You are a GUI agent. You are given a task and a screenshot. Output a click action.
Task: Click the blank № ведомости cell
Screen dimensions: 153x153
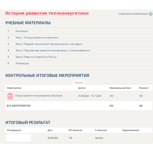(19, 138)
